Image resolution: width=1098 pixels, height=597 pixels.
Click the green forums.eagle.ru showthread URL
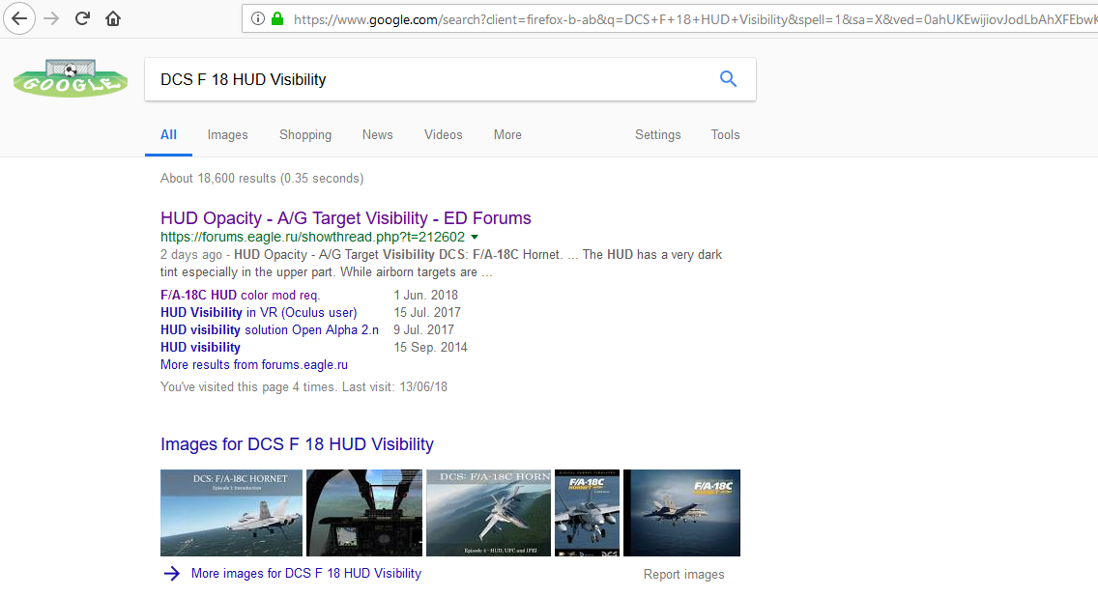pyautogui.click(x=312, y=238)
